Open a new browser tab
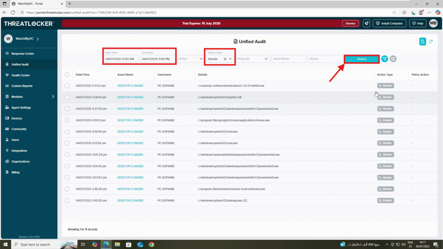This screenshot has height=249, width=443. 70,3
